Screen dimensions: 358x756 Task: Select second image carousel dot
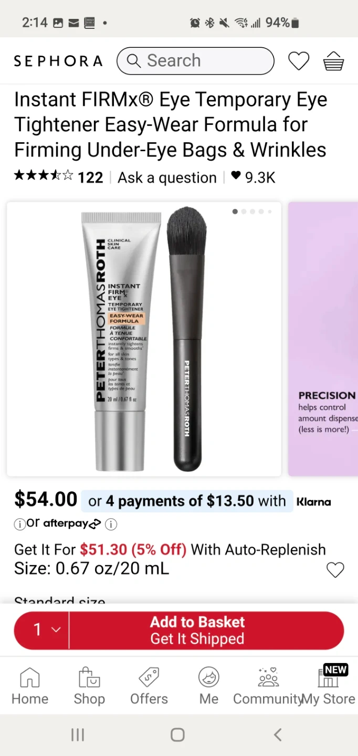[x=244, y=212]
